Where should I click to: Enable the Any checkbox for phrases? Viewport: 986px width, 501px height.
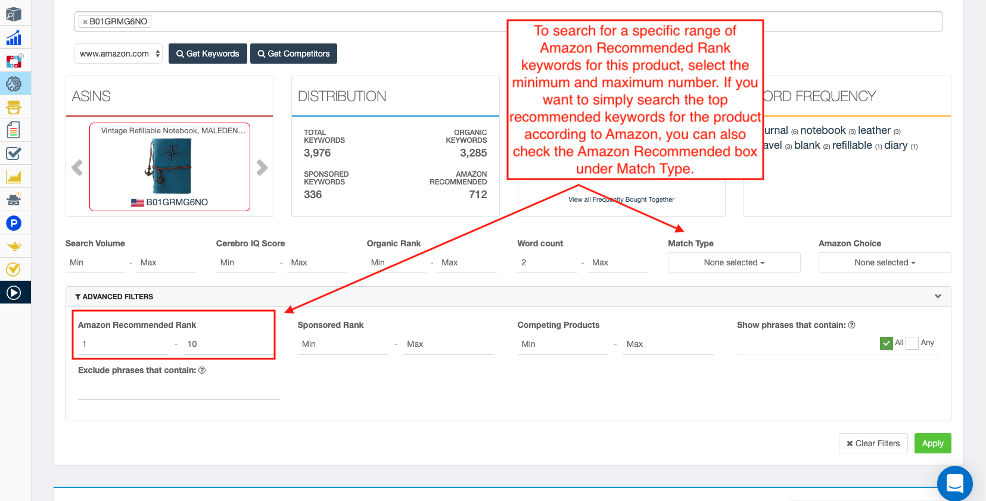pyautogui.click(x=912, y=343)
